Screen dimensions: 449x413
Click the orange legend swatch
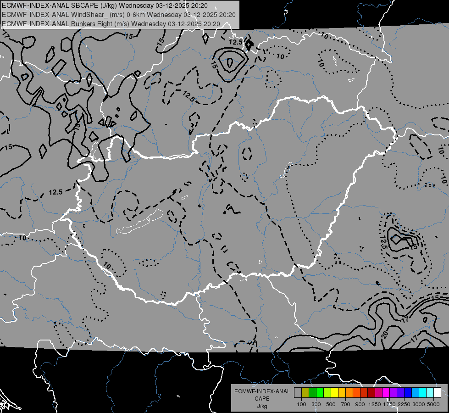pyautogui.click(x=349, y=392)
